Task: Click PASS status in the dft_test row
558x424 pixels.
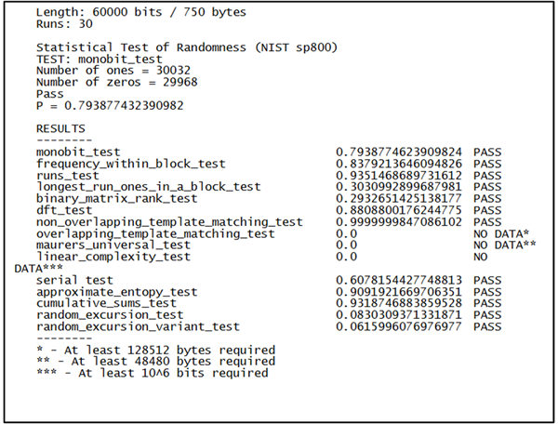Action: click(x=487, y=210)
